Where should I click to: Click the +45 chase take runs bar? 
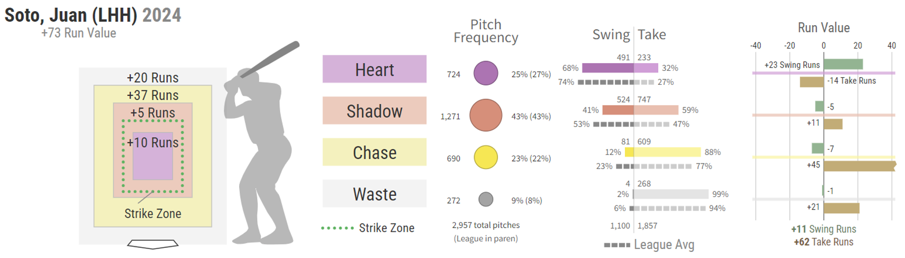[x=859, y=166]
